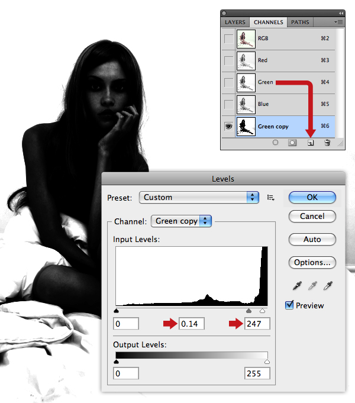Toggle visibility of Green copy channel

tap(228, 126)
